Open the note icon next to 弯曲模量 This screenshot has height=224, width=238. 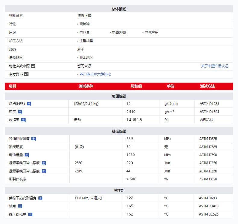[x=27, y=155]
